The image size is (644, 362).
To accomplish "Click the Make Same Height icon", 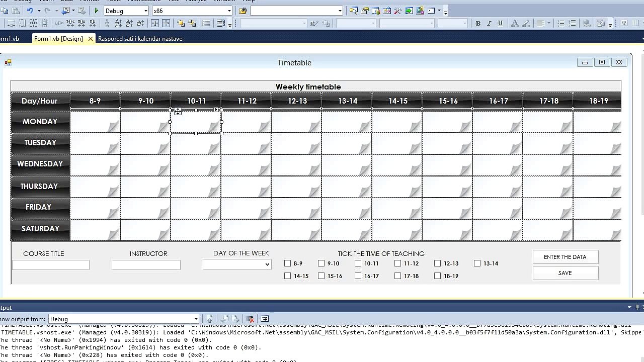I will (22, 23).
